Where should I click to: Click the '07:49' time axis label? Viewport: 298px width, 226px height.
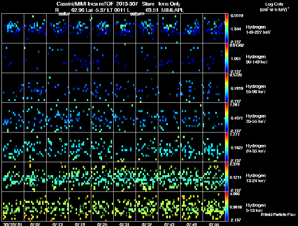pos(191,224)
